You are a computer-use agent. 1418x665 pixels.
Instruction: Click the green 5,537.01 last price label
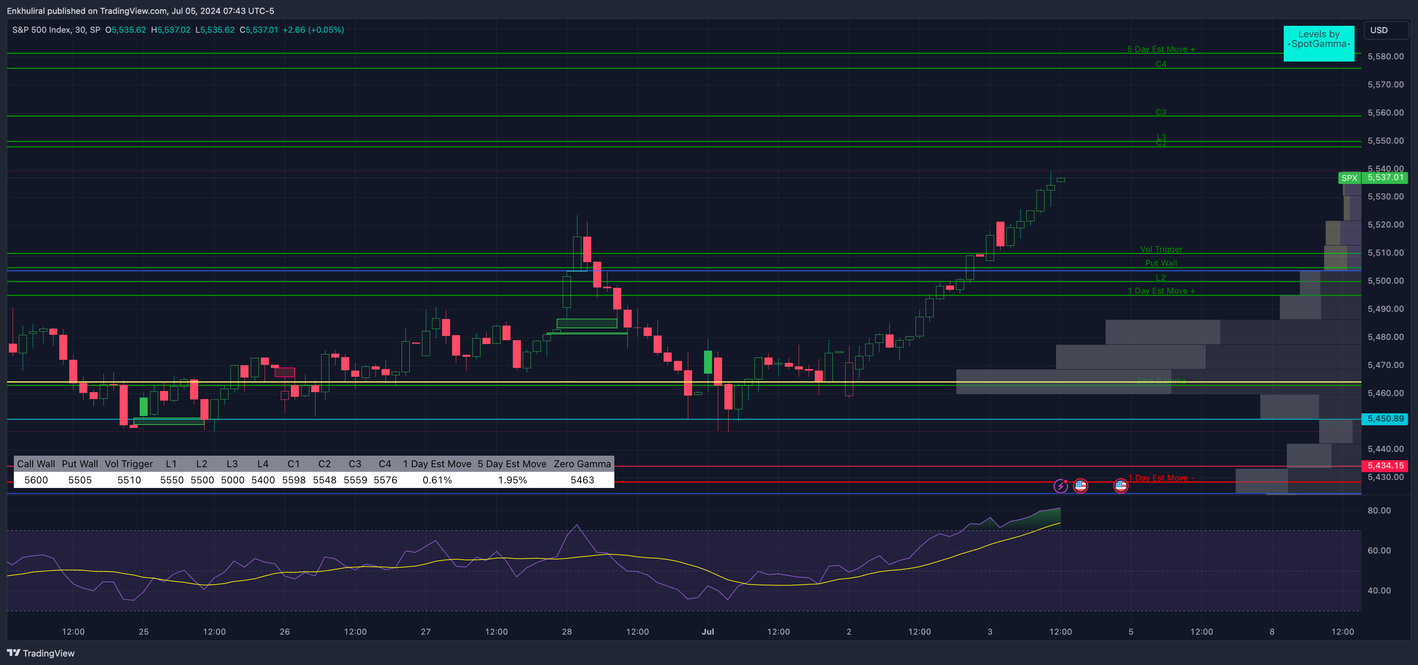(x=1385, y=177)
